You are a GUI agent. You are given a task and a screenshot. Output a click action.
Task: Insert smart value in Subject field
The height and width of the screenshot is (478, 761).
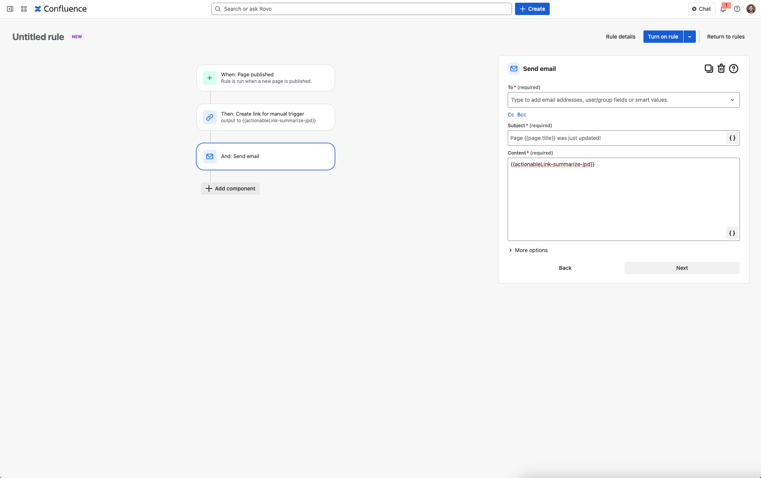(x=732, y=138)
